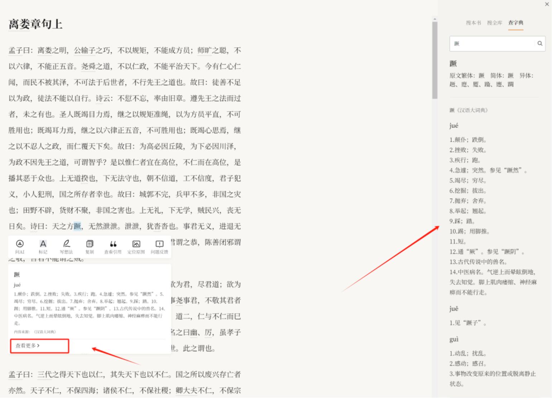Click definition '5.竭尽；穷尽。' in the side panel
This screenshot has width=552, height=398.
468,180
